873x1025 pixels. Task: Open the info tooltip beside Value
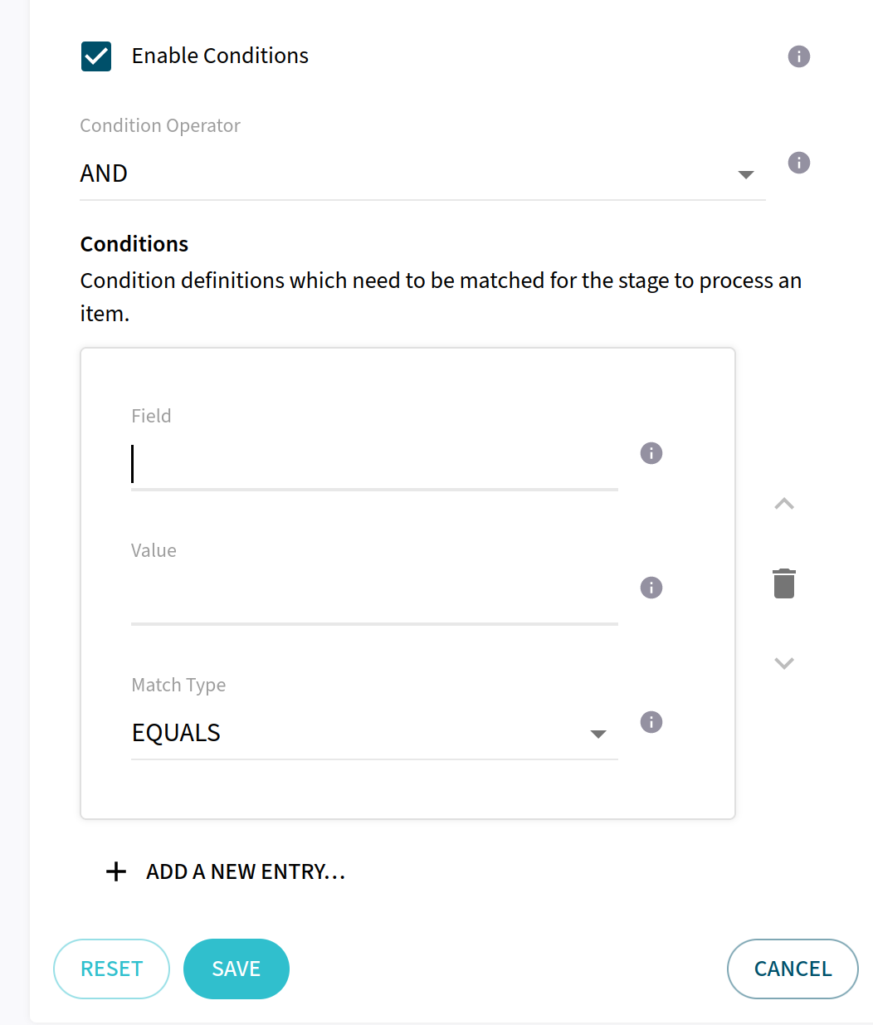[x=651, y=588]
